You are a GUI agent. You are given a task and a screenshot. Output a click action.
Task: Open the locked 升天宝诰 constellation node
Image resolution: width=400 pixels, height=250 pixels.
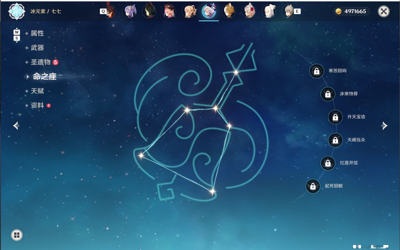click(335, 117)
